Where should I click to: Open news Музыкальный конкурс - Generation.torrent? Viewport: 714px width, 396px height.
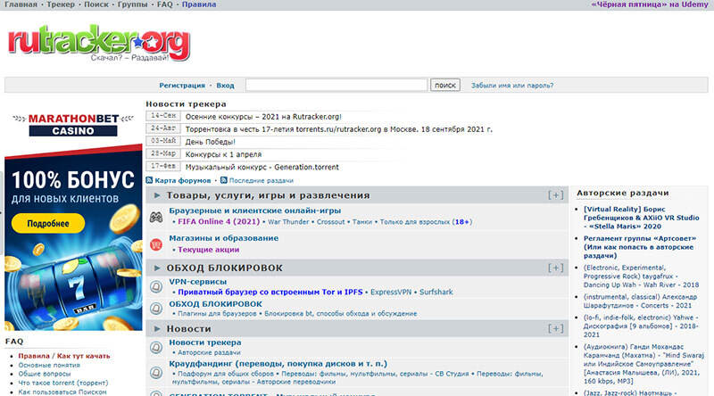click(x=262, y=167)
